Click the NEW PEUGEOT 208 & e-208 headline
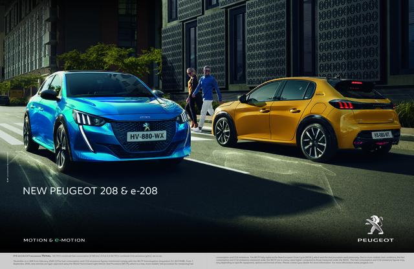414x269 pixels. [x=90, y=190]
